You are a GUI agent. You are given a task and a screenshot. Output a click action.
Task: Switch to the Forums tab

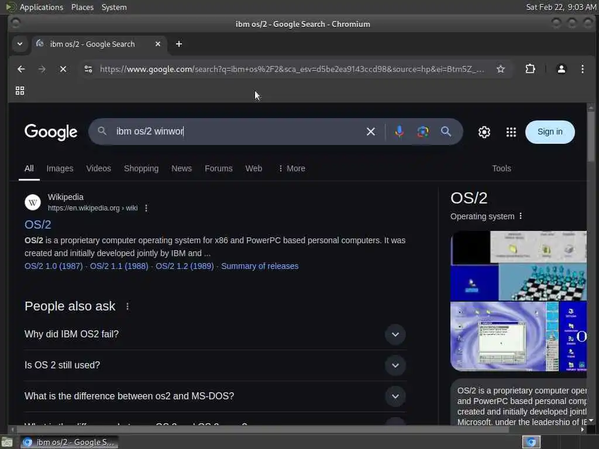click(219, 168)
